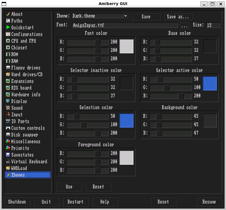
Task: Click the Paths icon in sidebar
Action: pyautogui.click(x=8, y=21)
